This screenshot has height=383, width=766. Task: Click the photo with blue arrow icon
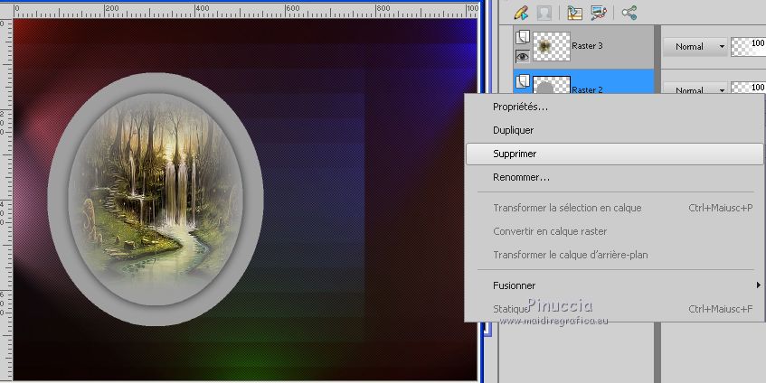point(575,13)
